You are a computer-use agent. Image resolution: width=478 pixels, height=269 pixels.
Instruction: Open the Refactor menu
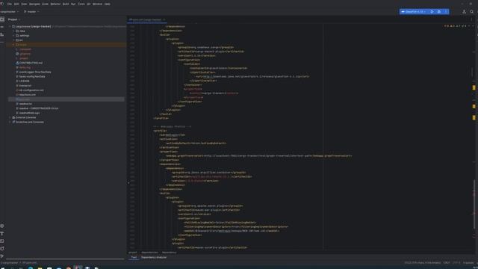(55, 4)
